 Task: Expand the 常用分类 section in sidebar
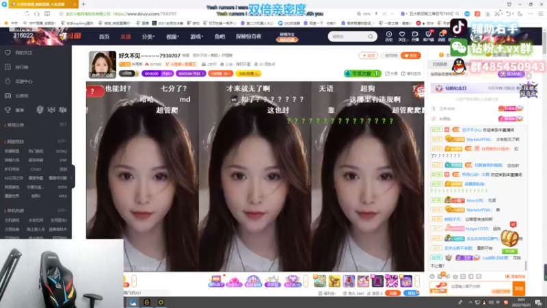coord(63,125)
